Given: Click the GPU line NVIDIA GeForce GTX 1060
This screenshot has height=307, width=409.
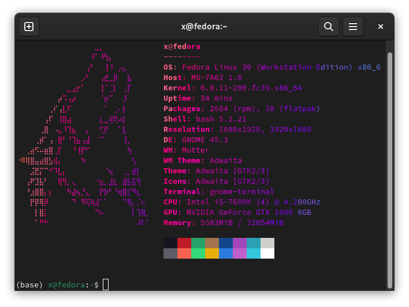Looking at the screenshot, I should point(237,213).
